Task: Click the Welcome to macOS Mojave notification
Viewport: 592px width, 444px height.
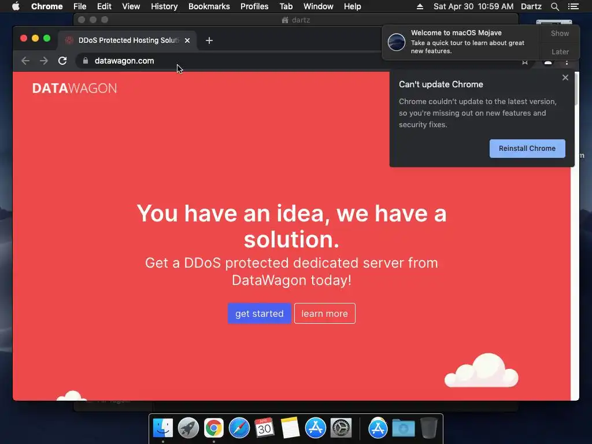Action: click(461, 42)
